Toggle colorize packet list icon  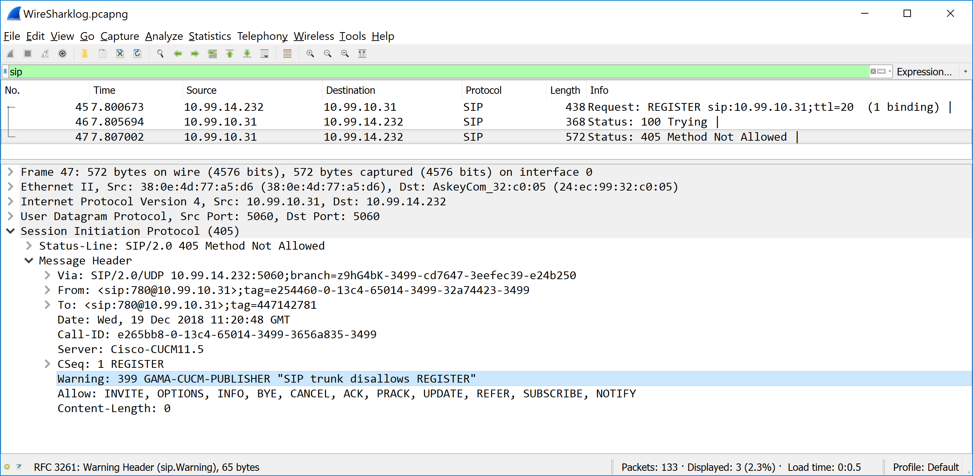(x=287, y=54)
